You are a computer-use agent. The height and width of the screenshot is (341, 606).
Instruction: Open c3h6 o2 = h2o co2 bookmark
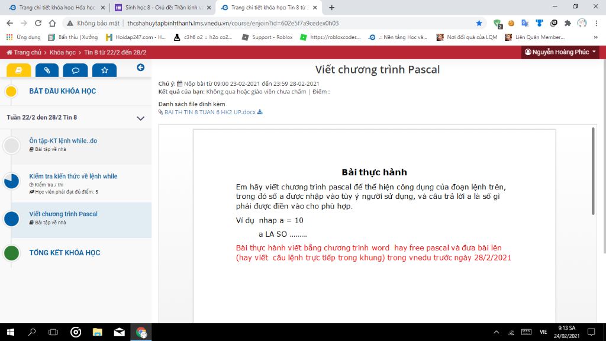[203, 37]
